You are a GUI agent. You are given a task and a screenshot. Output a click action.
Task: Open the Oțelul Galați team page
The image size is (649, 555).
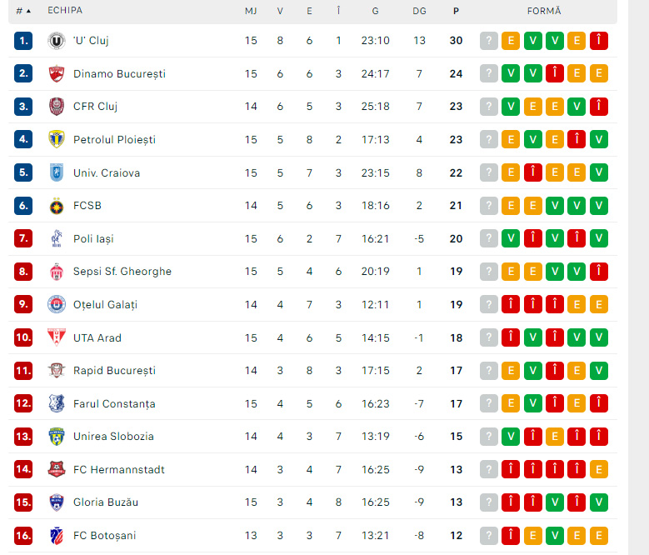coord(105,305)
